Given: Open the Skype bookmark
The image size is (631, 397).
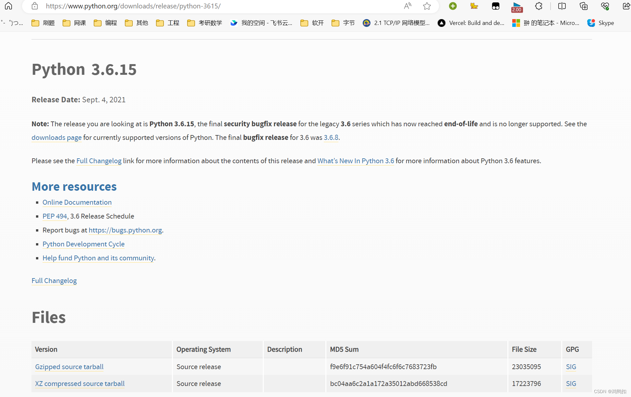Looking at the screenshot, I should point(601,23).
